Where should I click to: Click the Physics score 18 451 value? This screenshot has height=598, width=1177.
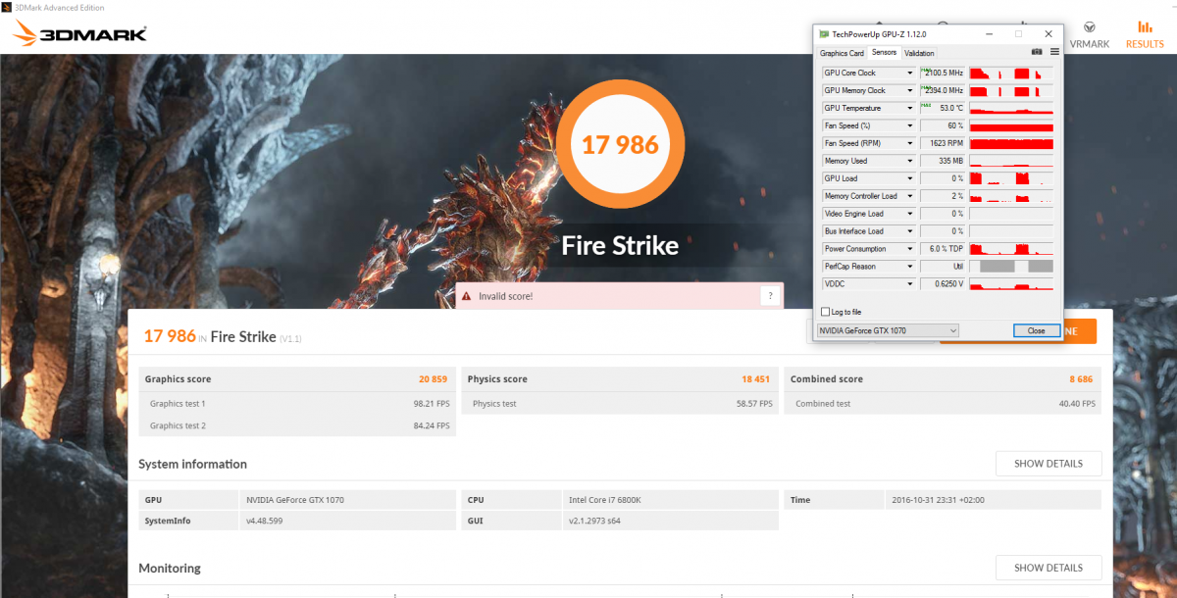click(x=756, y=379)
